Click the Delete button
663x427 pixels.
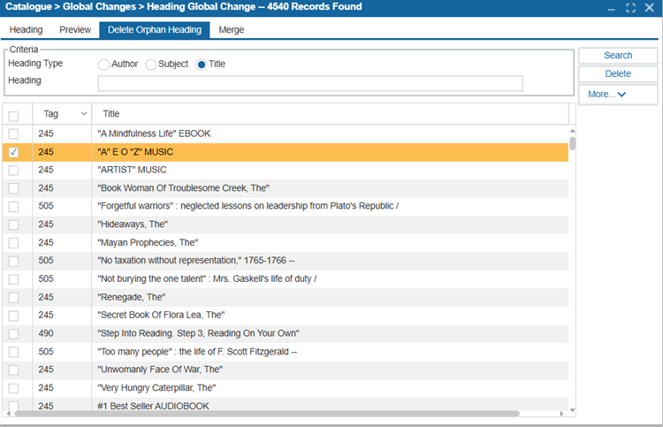click(x=618, y=73)
